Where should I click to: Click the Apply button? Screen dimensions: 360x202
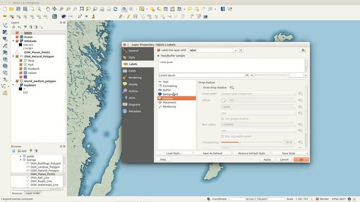[x=267, y=159]
